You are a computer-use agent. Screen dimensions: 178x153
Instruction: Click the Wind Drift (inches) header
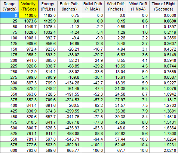point(116,6)
